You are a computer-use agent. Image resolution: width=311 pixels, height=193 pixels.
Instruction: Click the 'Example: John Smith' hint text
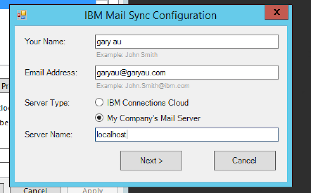pyautogui.click(x=127, y=55)
